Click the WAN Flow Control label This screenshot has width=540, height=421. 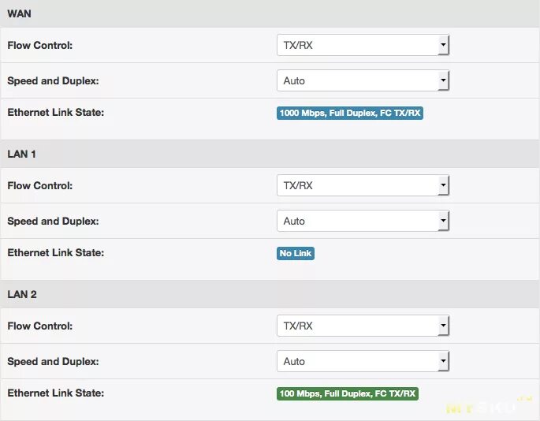click(x=39, y=46)
